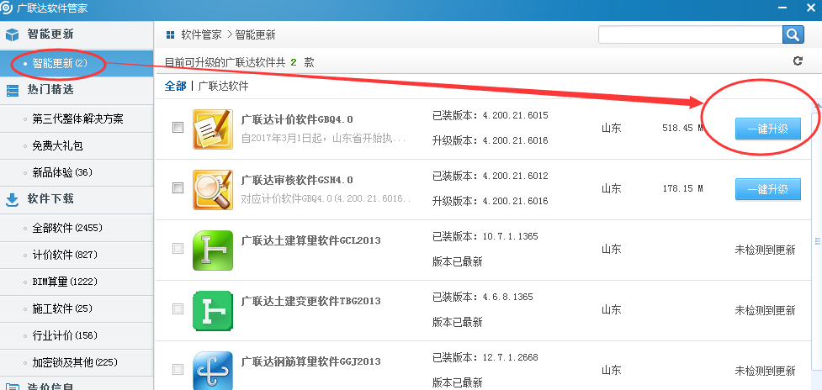This screenshot has height=390, width=822.
Task: Select the TBG2013 software icon
Action: pyautogui.click(x=213, y=311)
